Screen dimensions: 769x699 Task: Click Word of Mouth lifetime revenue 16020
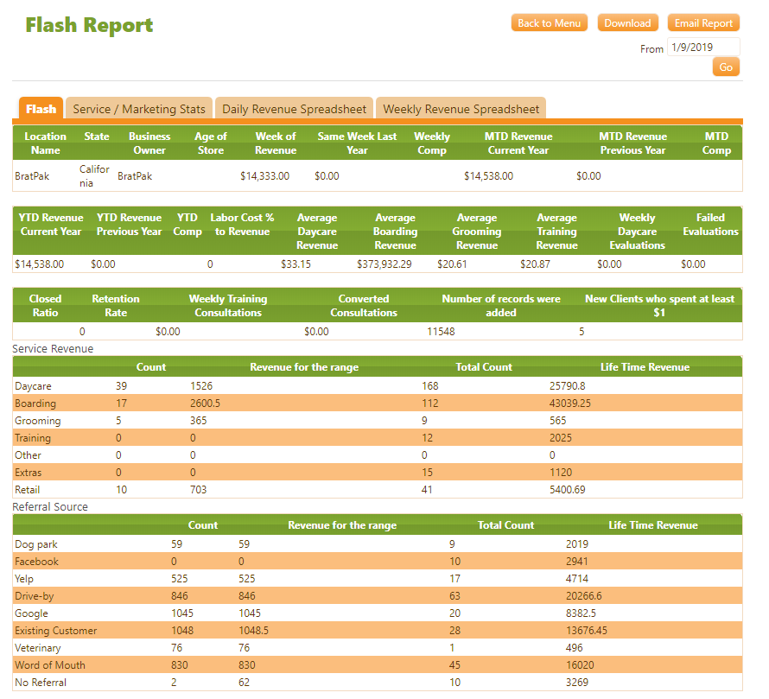click(x=580, y=665)
